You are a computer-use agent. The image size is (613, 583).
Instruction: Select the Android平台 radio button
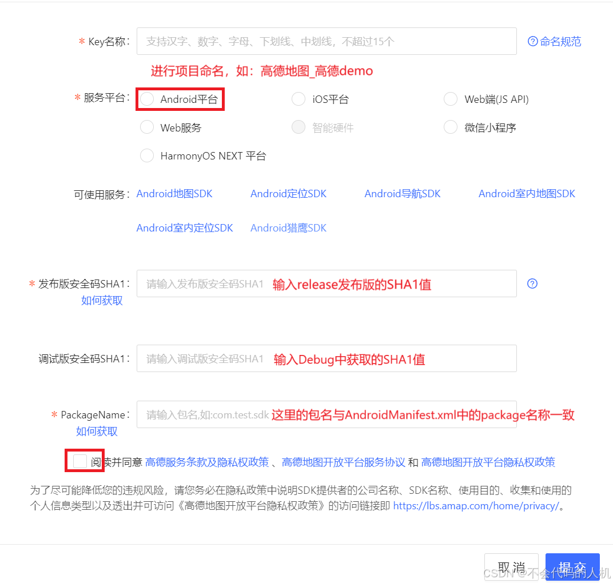pos(147,99)
